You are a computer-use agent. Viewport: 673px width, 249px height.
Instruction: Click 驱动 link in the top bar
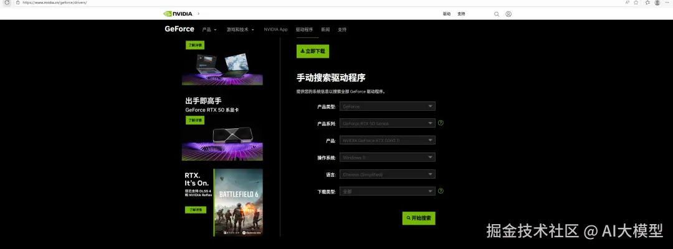pos(447,14)
